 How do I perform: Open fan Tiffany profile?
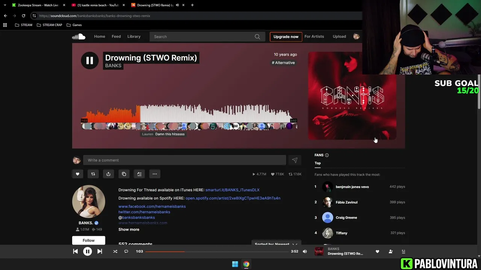(x=342, y=233)
